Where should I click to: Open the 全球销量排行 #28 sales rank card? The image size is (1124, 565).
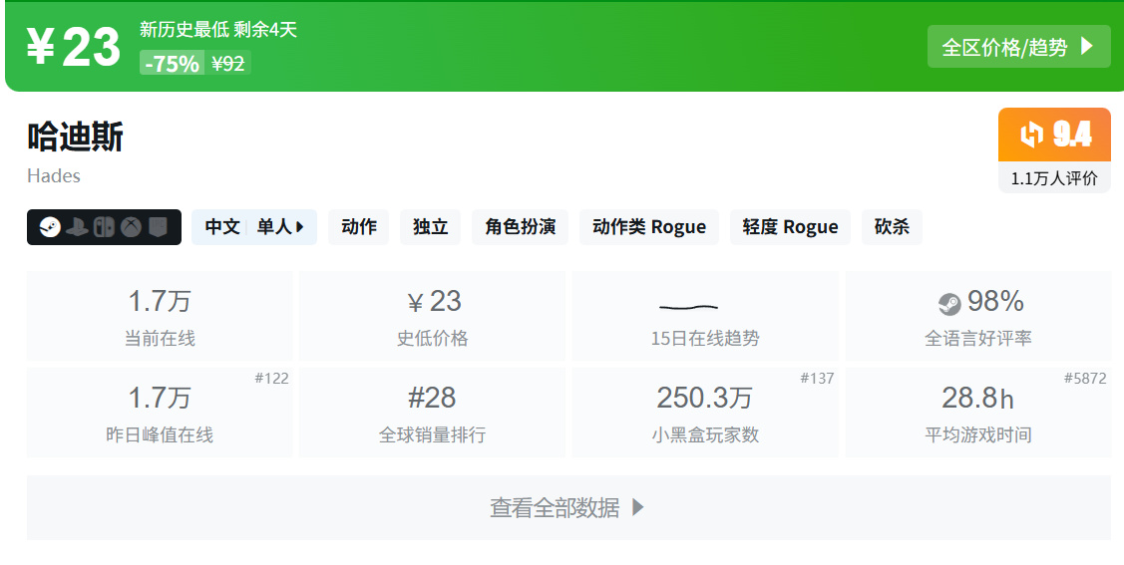click(432, 413)
